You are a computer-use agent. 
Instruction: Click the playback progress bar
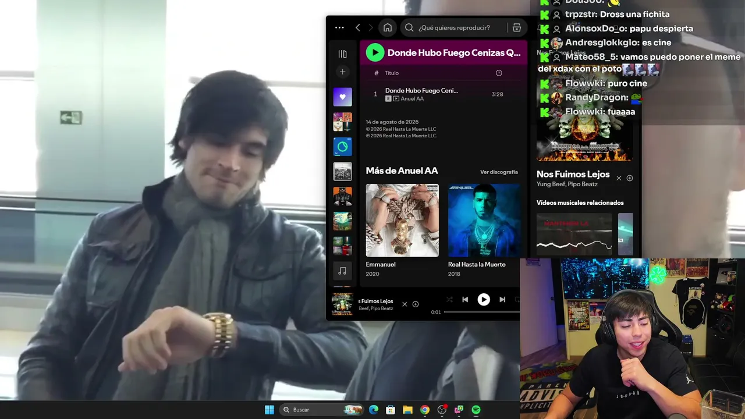tap(482, 312)
